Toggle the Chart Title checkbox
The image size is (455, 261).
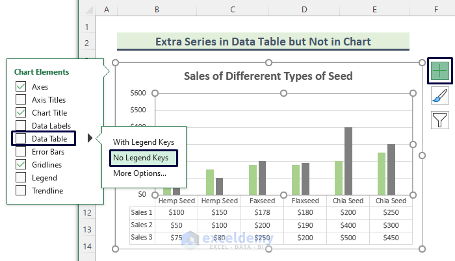pyautogui.click(x=21, y=113)
